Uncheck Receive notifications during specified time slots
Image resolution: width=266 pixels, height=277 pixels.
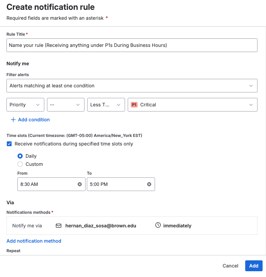(x=9, y=144)
